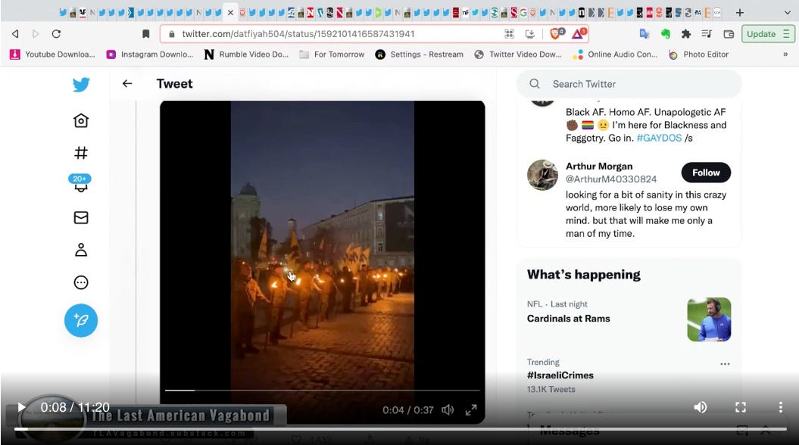799x445 pixels.
Task: Click browser forward navigation arrow
Action: pyautogui.click(x=35, y=33)
